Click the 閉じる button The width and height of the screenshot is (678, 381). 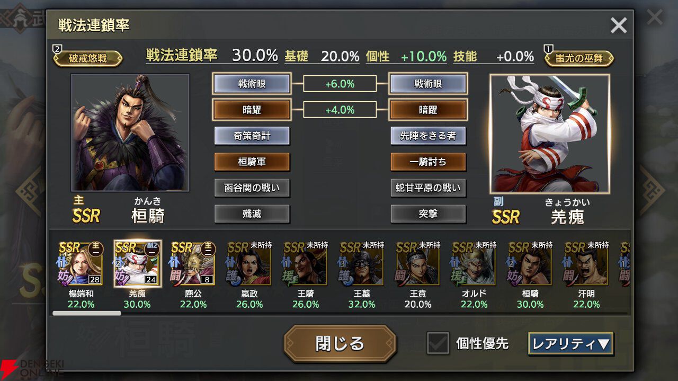pyautogui.click(x=340, y=343)
